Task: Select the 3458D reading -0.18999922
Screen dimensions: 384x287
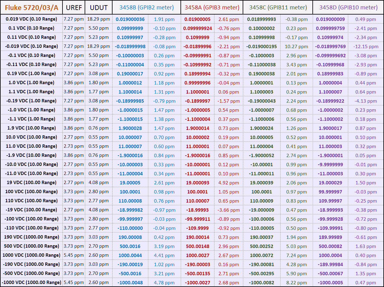Action: pyautogui.click(x=330, y=101)
